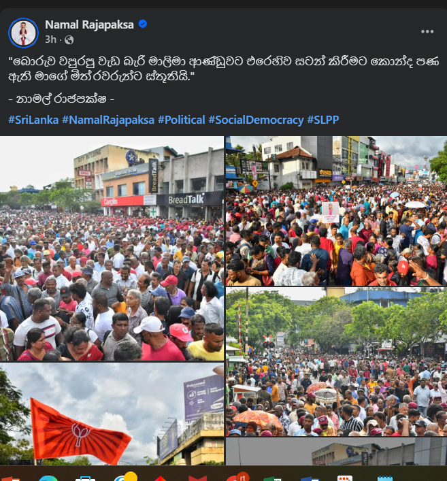Open the #SocialDemocracy hashtag
The image size is (447, 481).
pos(256,120)
